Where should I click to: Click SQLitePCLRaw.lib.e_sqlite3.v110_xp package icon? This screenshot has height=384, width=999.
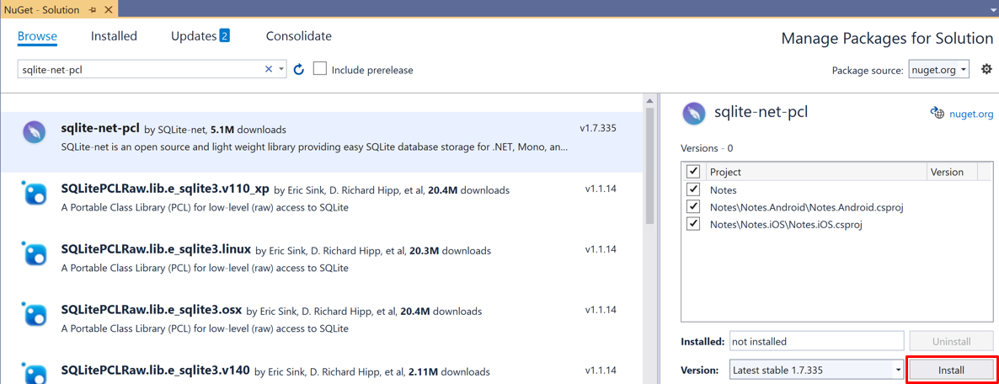coord(35,194)
